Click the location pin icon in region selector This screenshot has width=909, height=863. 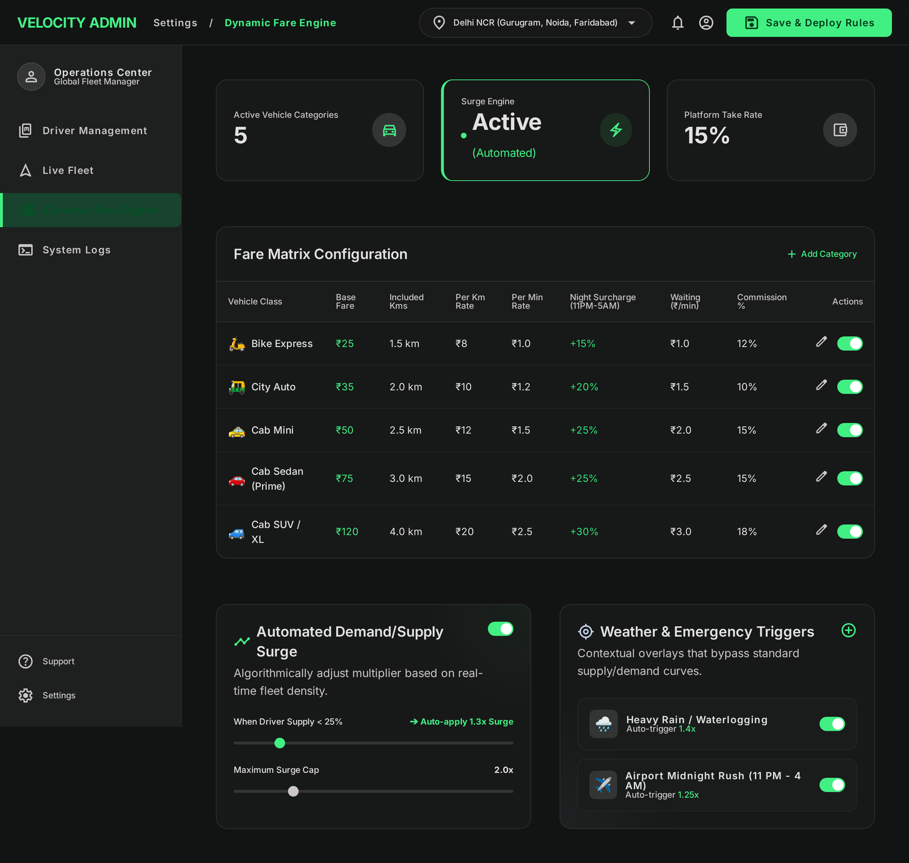coord(439,23)
